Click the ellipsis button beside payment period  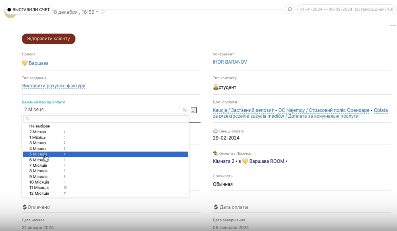click(194, 110)
